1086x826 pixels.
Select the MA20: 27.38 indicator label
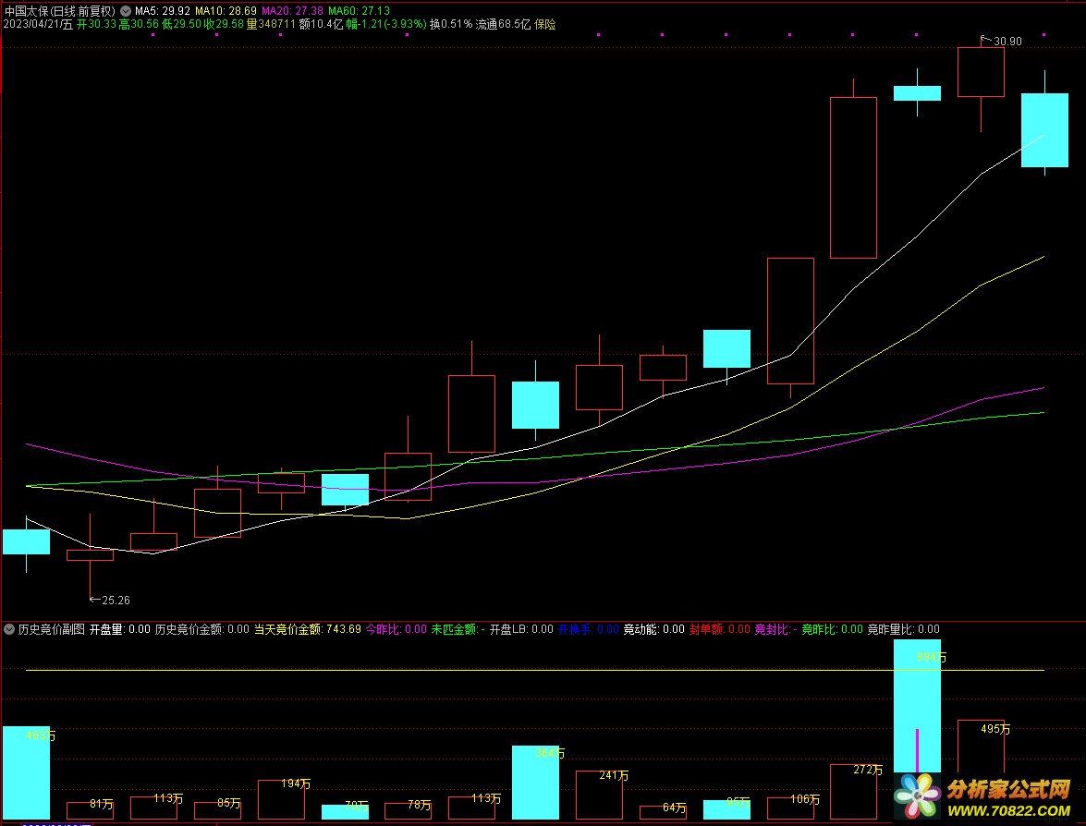291,11
